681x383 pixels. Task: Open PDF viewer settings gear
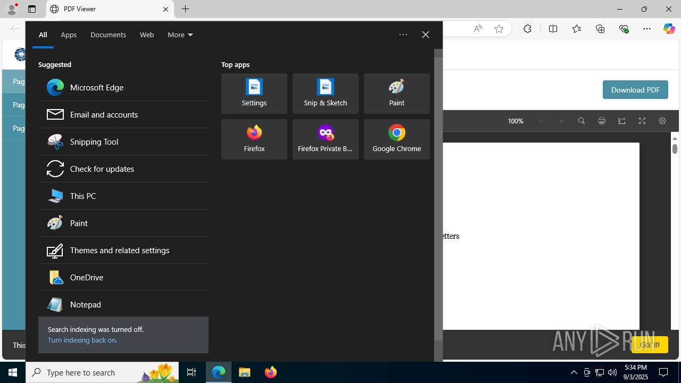click(662, 121)
